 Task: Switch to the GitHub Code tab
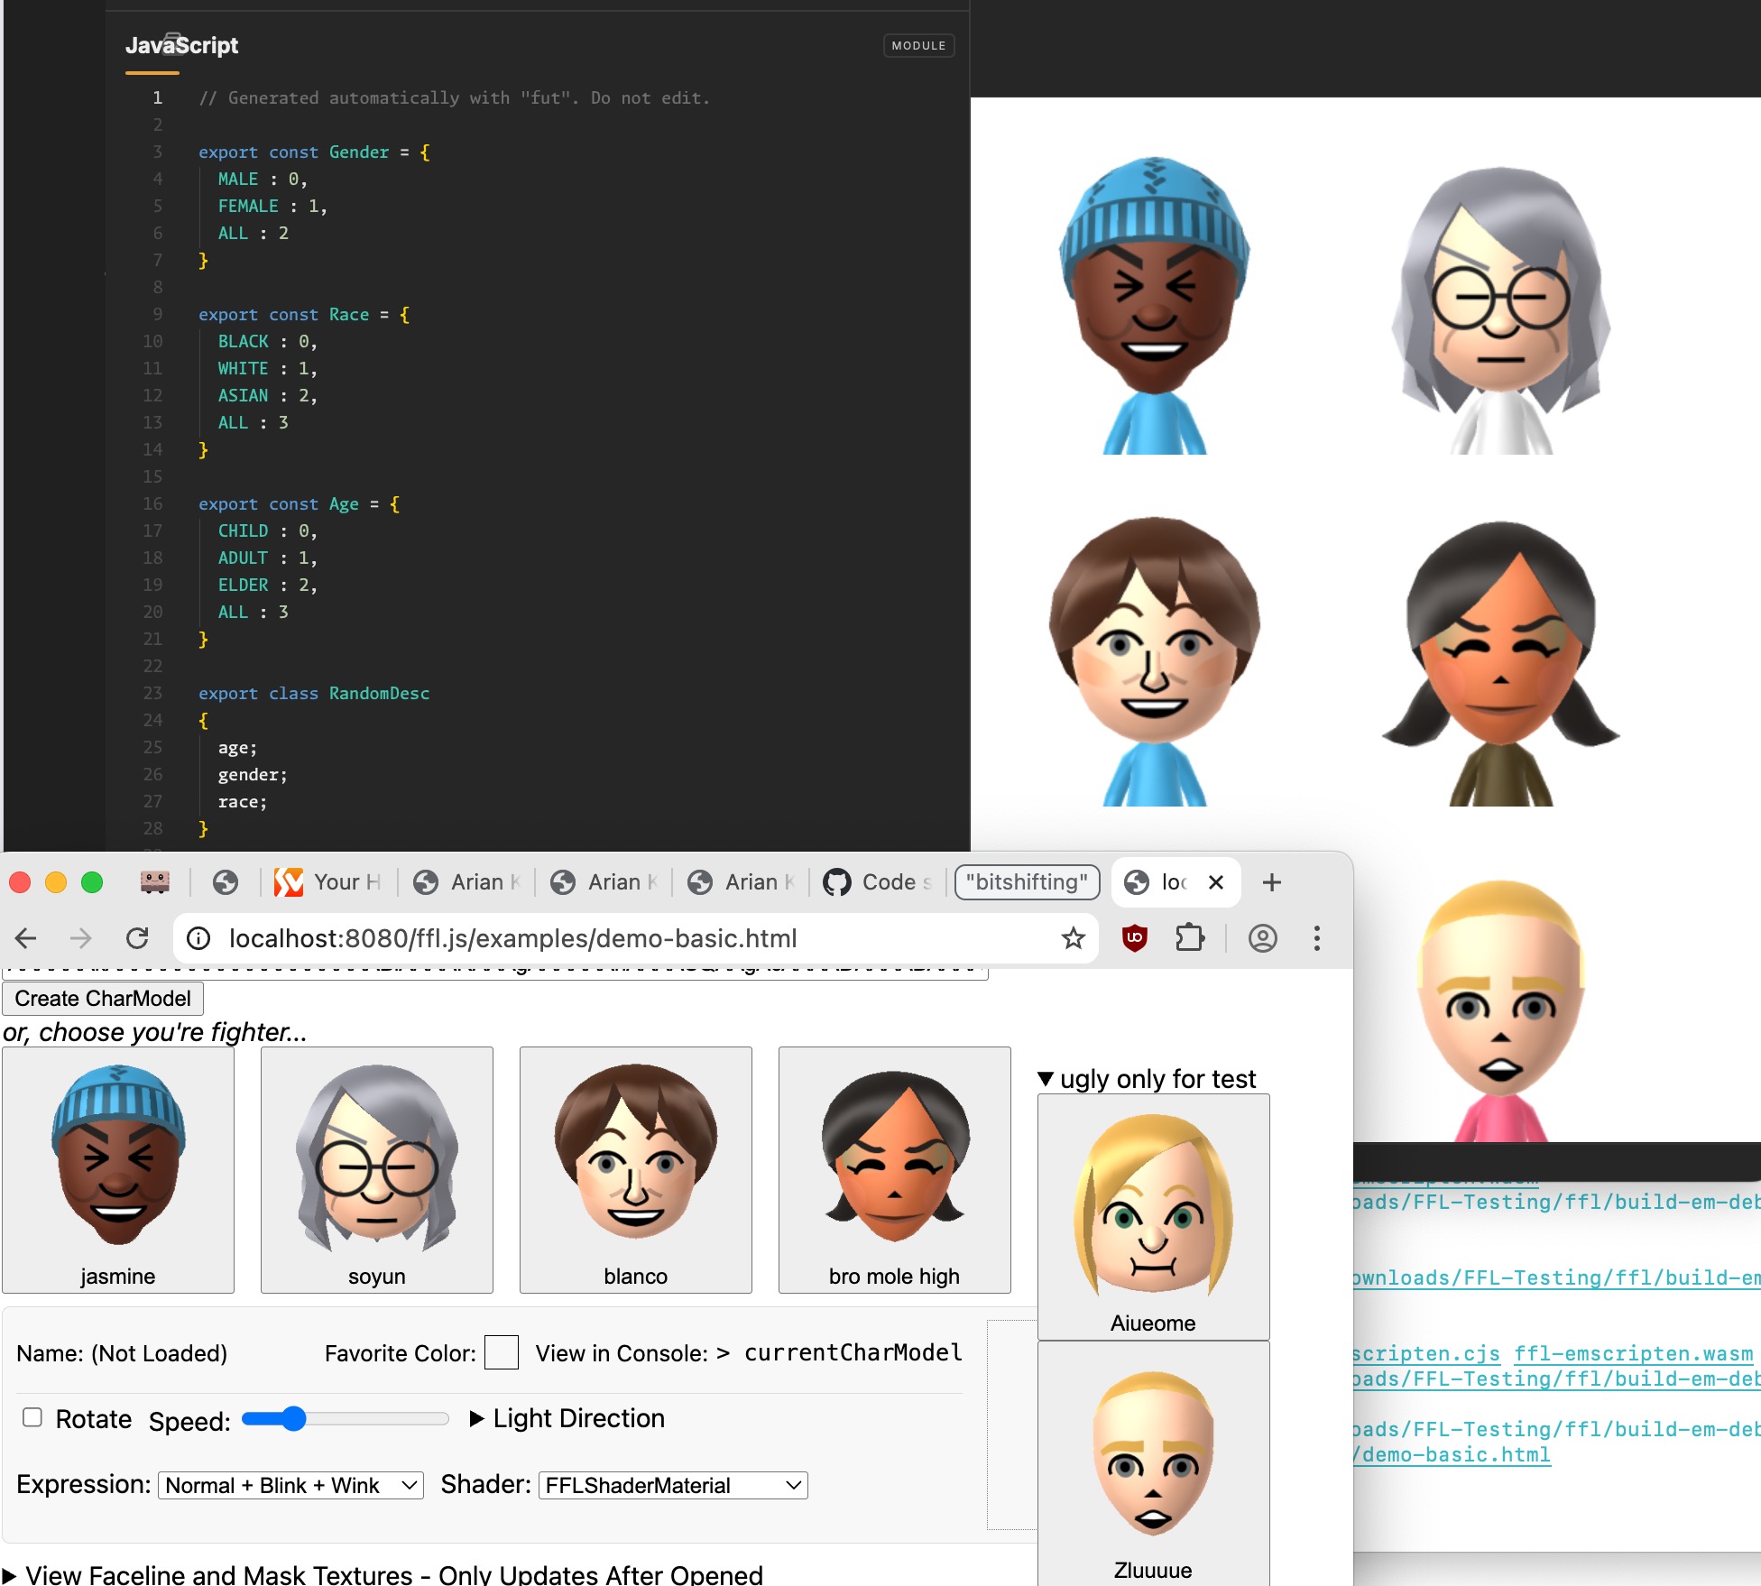[877, 882]
